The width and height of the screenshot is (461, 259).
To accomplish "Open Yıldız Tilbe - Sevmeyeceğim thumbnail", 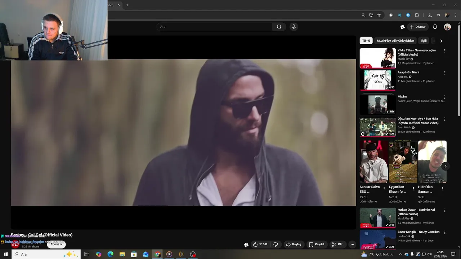I will tap(377, 58).
